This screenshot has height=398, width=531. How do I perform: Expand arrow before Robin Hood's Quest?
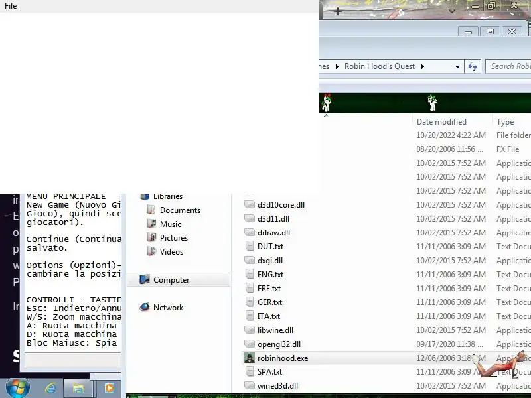337,67
